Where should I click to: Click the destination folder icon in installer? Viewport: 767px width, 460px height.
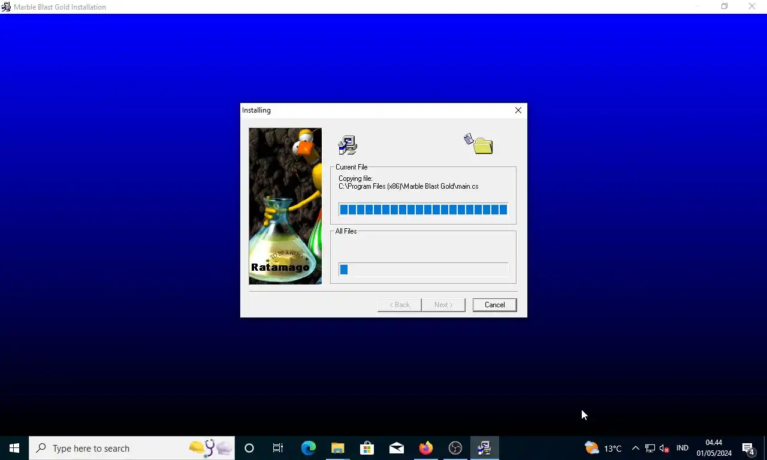point(479,144)
